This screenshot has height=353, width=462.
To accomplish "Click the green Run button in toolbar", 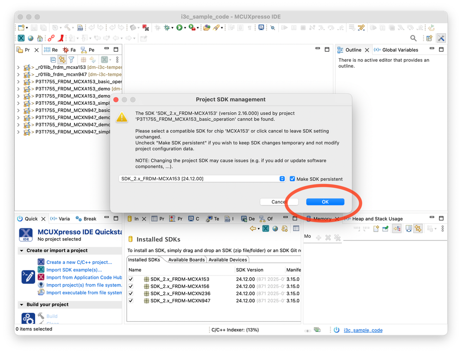I will click(x=179, y=28).
